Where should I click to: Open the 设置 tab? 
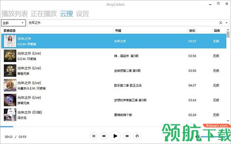coord(82,14)
